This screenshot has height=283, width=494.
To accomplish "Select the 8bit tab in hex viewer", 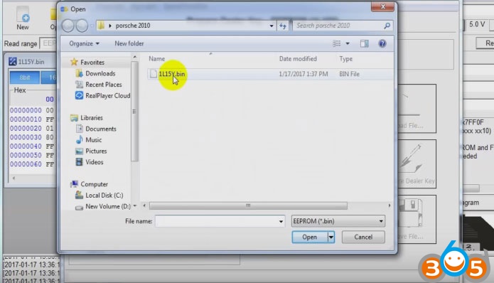I will (25, 78).
